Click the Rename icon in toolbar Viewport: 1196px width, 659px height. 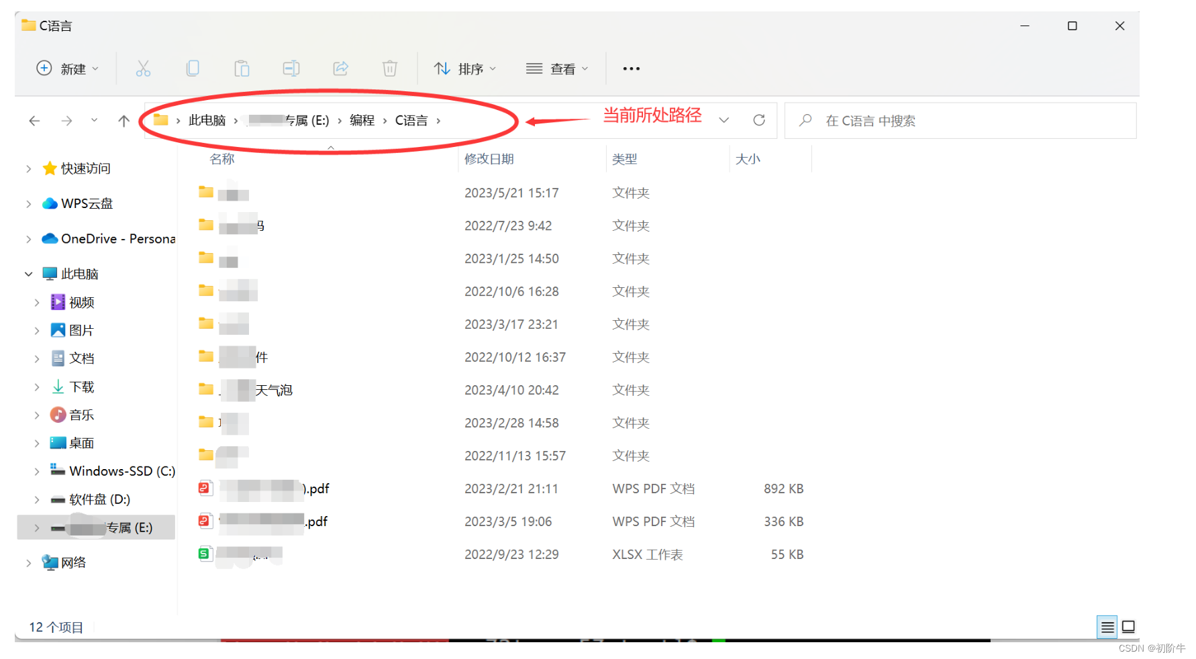pyautogui.click(x=291, y=68)
